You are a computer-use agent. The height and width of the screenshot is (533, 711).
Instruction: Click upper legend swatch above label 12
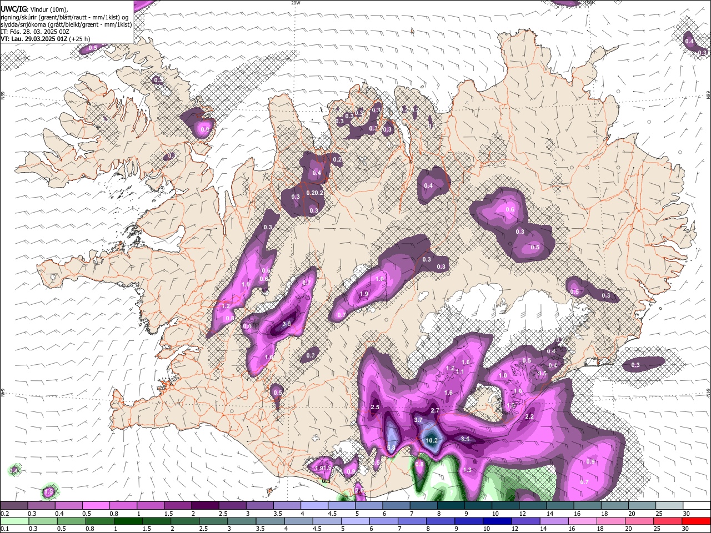pos(533,506)
